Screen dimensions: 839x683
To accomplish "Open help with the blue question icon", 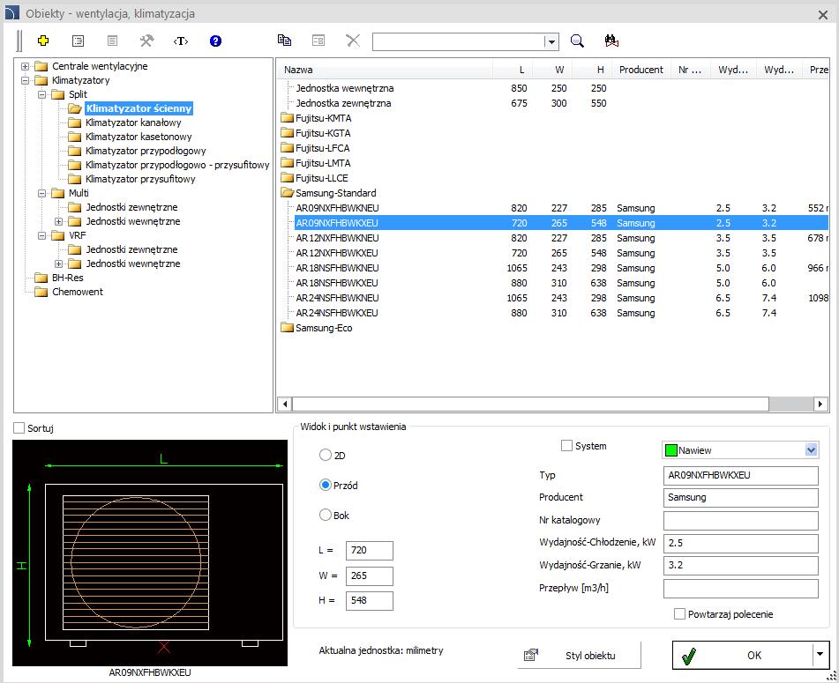I will coord(215,41).
